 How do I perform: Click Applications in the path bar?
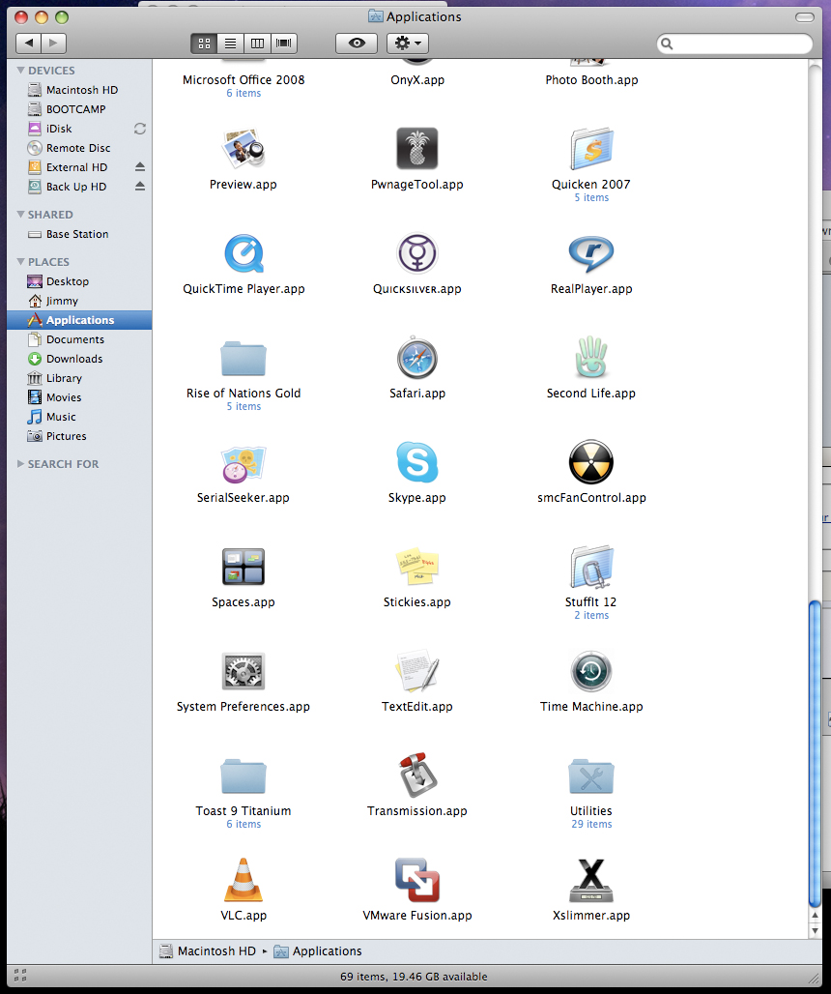point(317,950)
